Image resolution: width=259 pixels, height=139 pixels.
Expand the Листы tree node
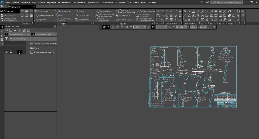(x=29, y=48)
